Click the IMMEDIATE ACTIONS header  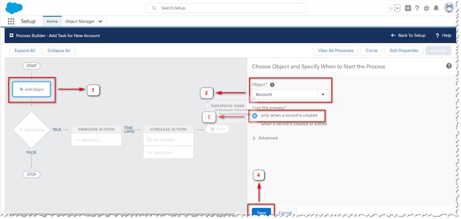pyautogui.click(x=96, y=129)
